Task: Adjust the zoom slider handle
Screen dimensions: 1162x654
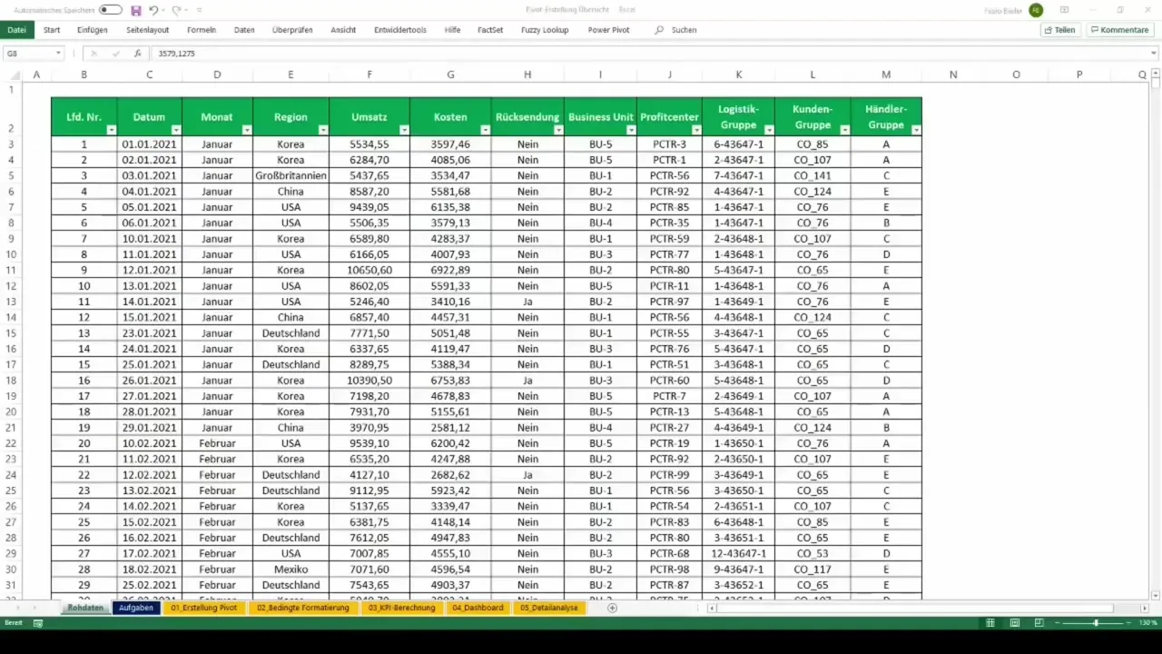Action: 1096,623
